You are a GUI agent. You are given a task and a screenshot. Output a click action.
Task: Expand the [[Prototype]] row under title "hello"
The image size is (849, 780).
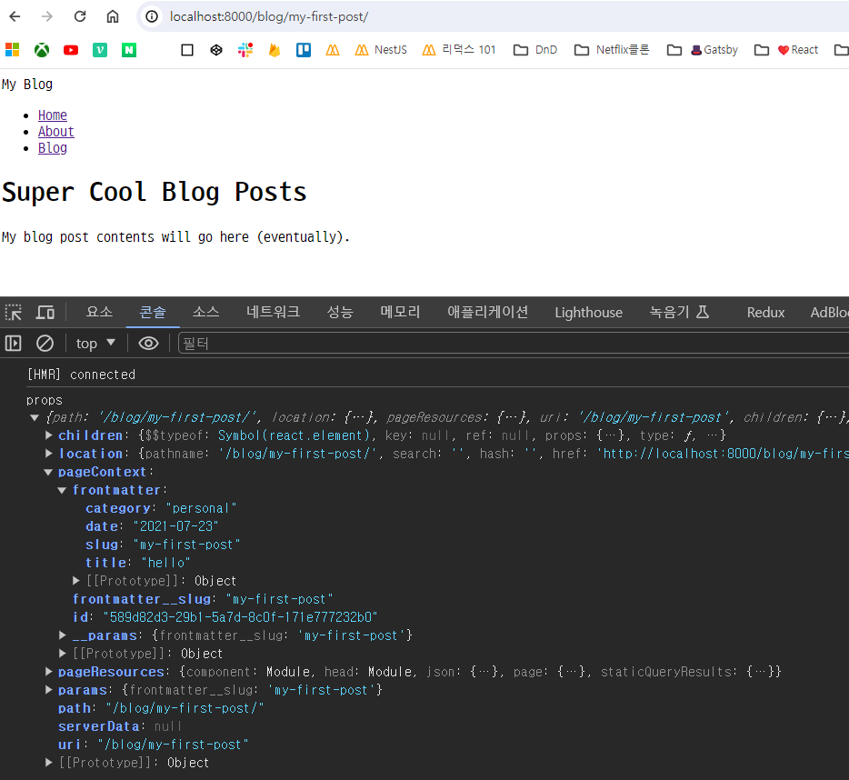click(76, 581)
